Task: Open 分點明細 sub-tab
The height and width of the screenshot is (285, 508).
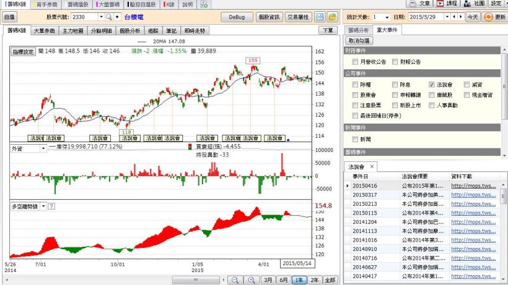Action: point(102,31)
